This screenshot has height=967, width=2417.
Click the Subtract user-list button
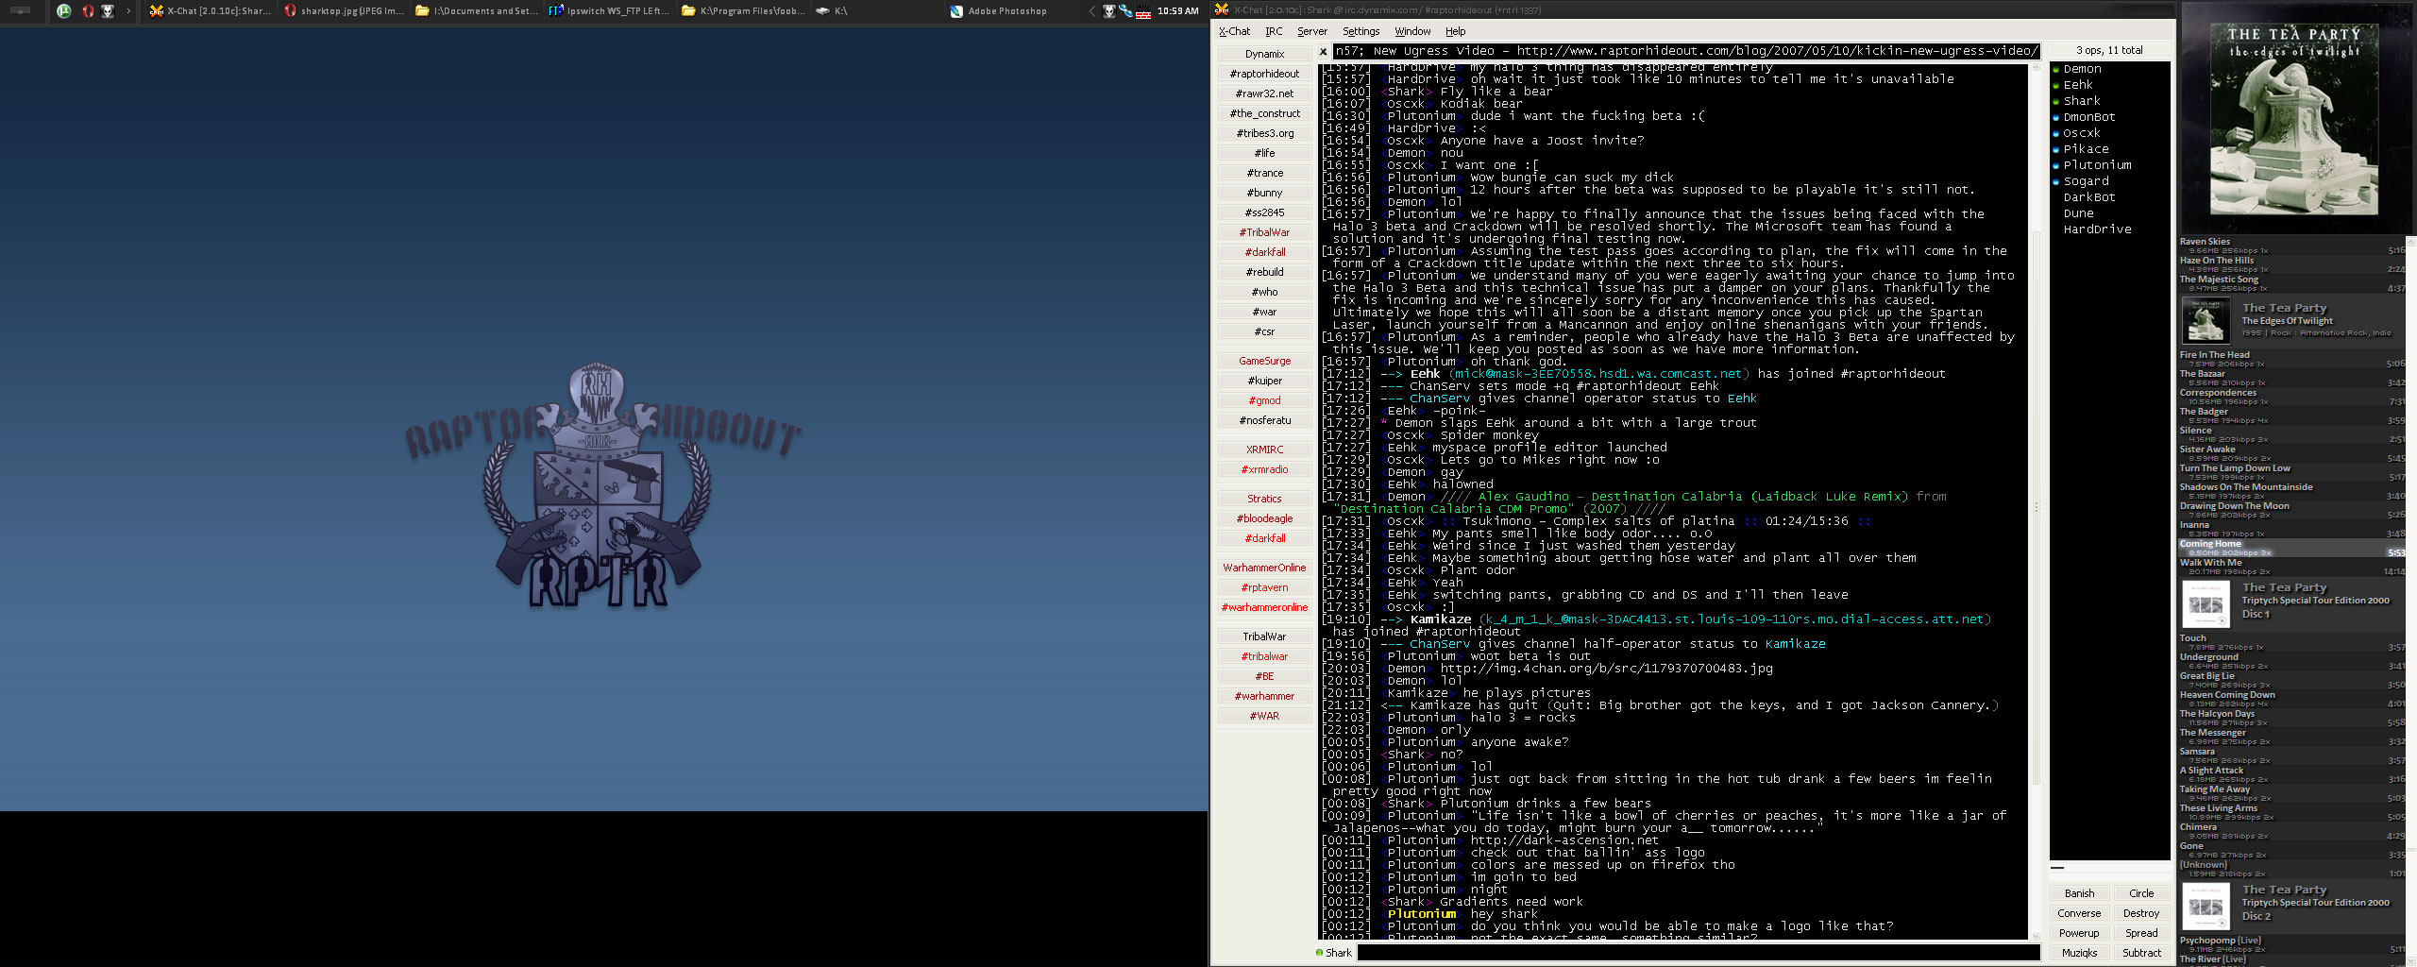click(2141, 953)
